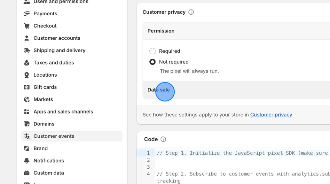Select the Required permission radio button
Screen dimensions: 330x184
pos(153,51)
